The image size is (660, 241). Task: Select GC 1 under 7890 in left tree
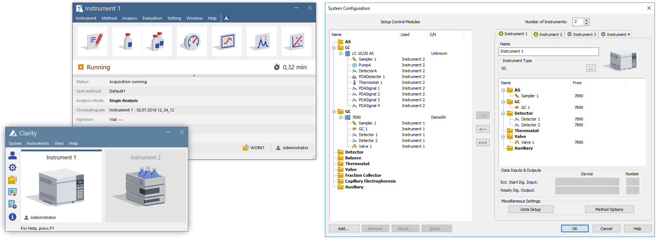(363, 129)
